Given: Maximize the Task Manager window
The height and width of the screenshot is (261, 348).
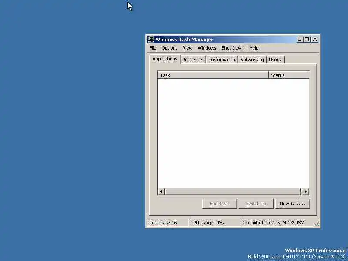Looking at the screenshot, I should point(307,40).
